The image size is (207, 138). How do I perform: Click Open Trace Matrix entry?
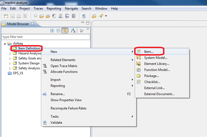coord(64,66)
